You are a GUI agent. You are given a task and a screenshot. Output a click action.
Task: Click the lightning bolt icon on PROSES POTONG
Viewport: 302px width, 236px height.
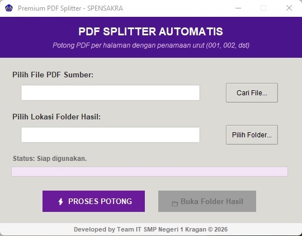click(60, 202)
